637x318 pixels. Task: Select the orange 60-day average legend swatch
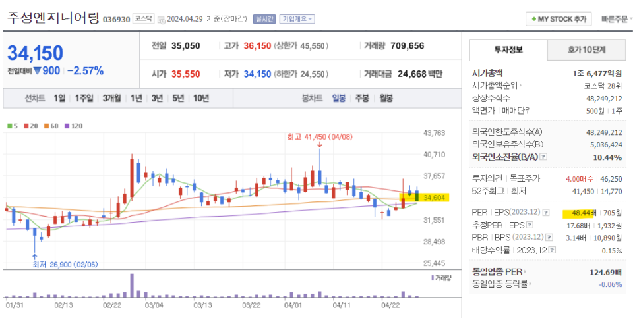[46, 126]
